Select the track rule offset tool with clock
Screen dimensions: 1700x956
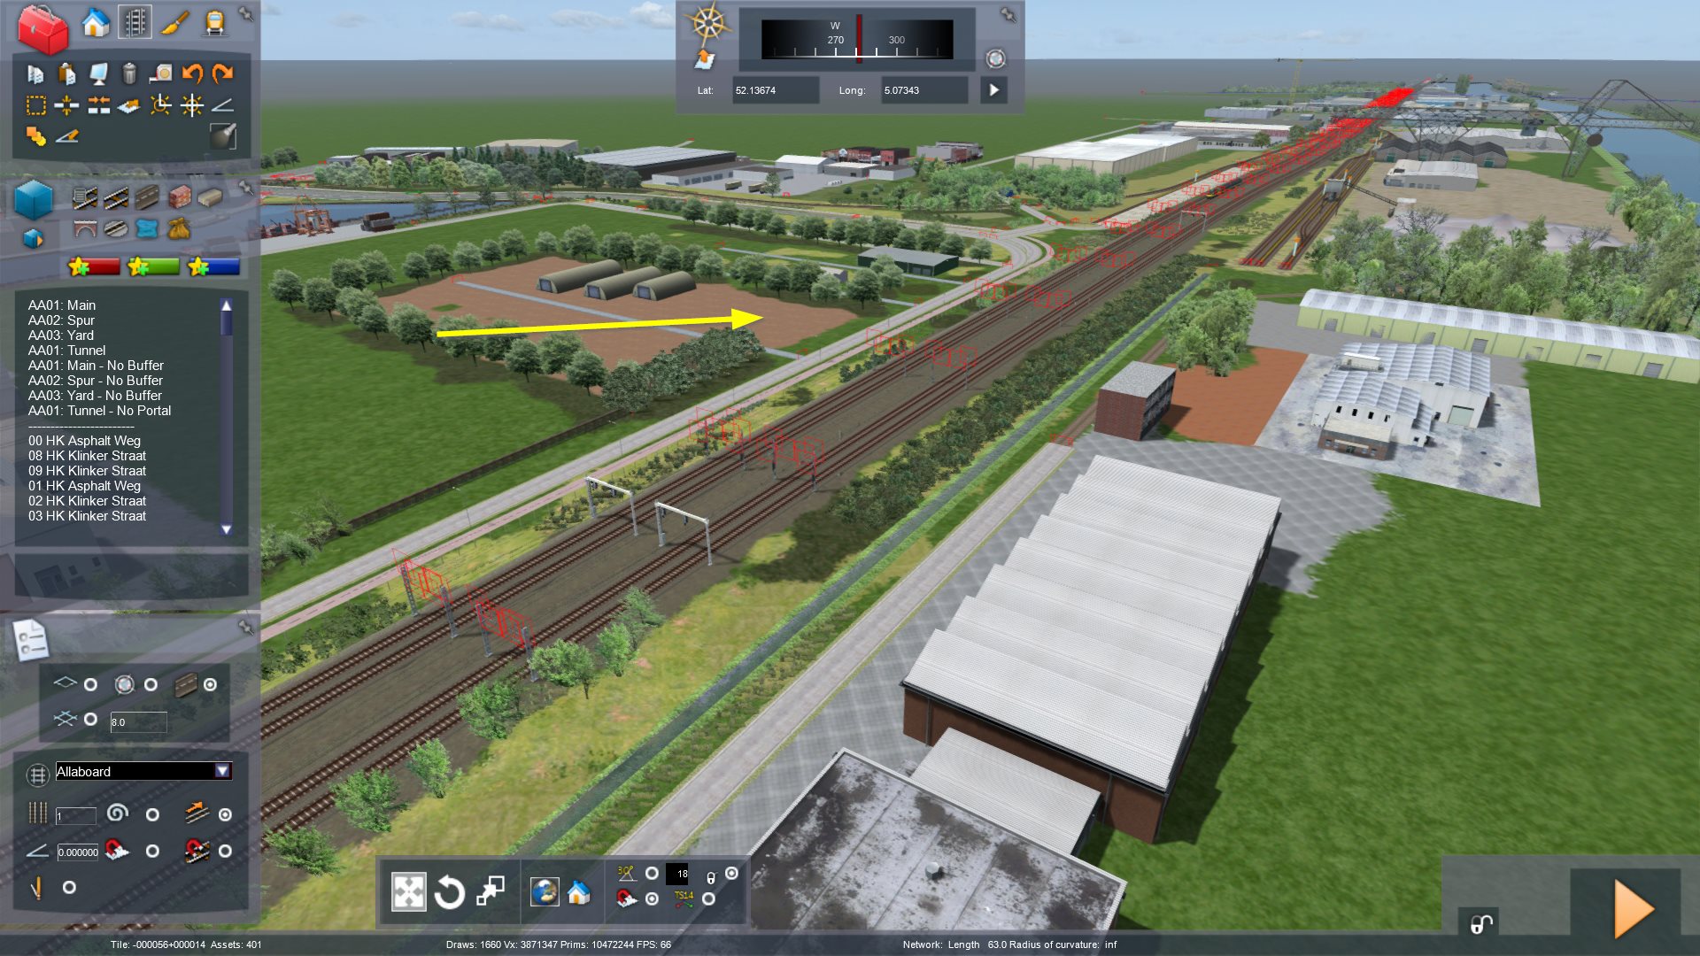[x=161, y=106]
